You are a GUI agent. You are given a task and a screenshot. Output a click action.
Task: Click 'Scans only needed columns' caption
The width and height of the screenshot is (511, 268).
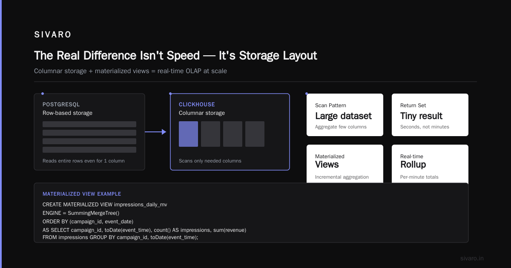(210, 161)
